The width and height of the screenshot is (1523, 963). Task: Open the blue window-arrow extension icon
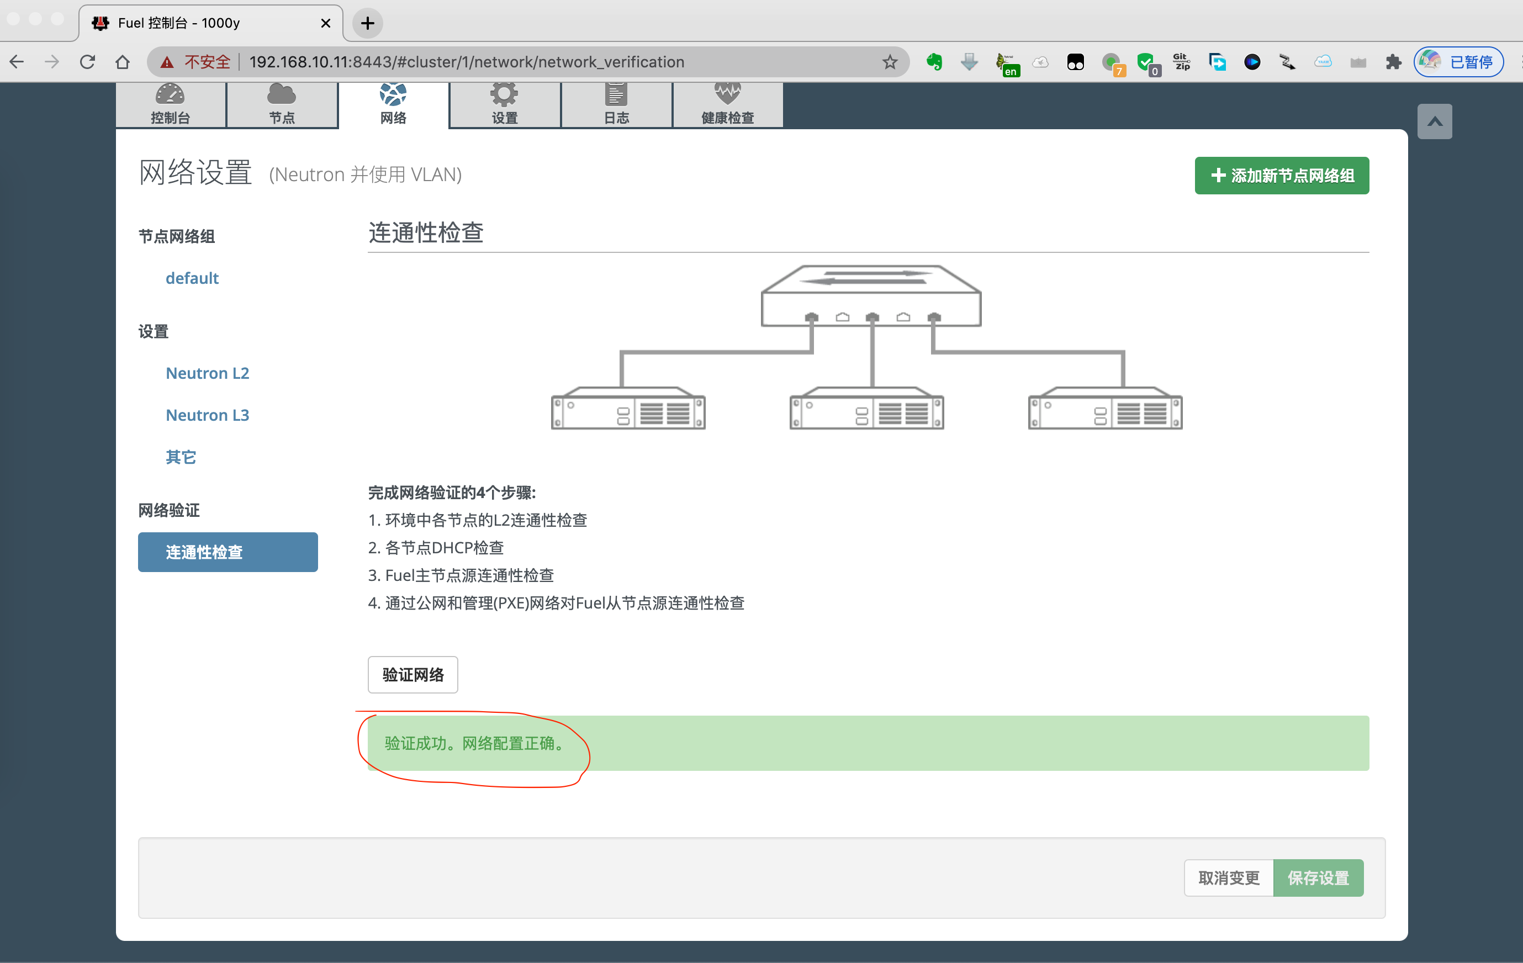pyautogui.click(x=1217, y=62)
